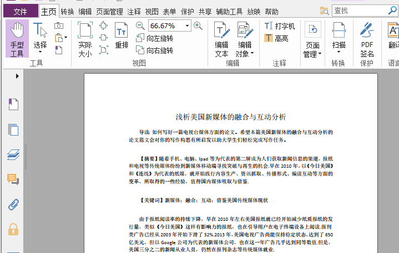Click the fit width icon
Viewport: 399px width, 253px height.
[x=103, y=38]
